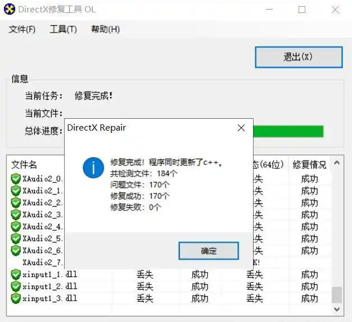Image resolution: width=352 pixels, height=322 pixels.
Task: Select the xinput1_3.dll file name
Action: tap(50, 298)
